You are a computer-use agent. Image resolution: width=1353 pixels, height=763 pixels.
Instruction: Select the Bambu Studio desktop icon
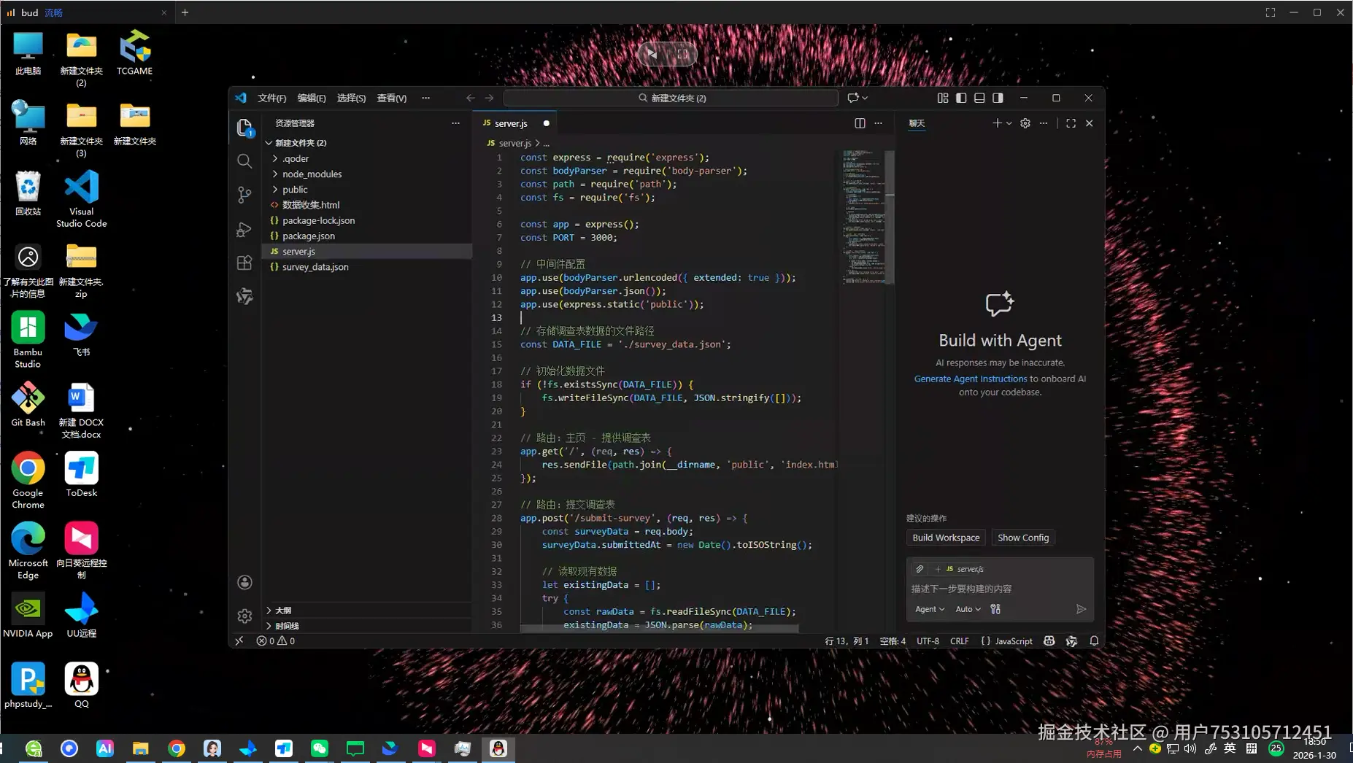click(28, 340)
